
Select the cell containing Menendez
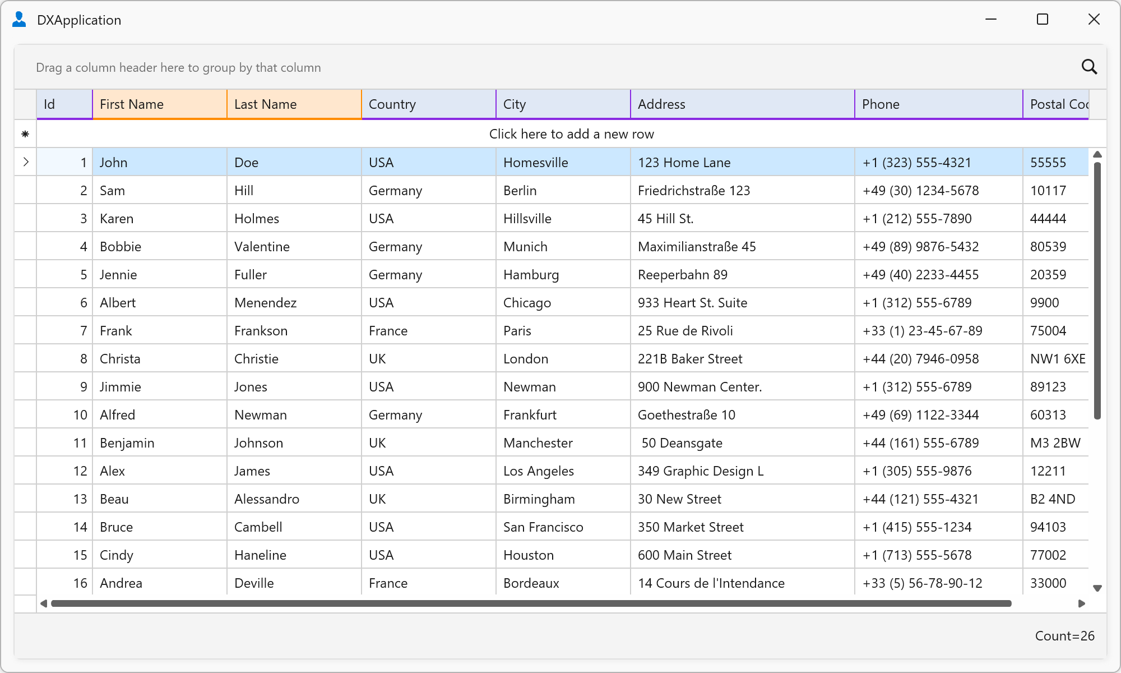pyautogui.click(x=294, y=302)
